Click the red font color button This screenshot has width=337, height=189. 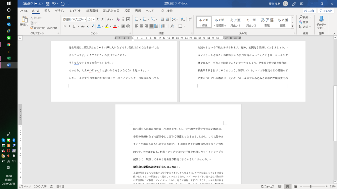point(115,26)
